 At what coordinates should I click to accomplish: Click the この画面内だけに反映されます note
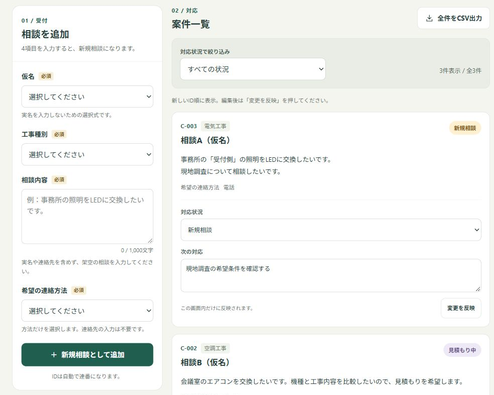[x=217, y=308]
